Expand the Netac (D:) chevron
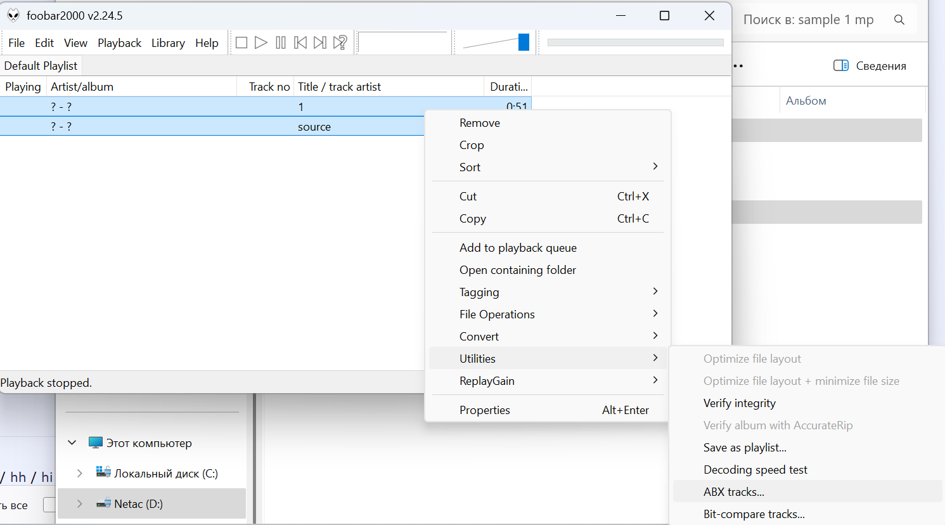The image size is (945, 525). point(79,503)
